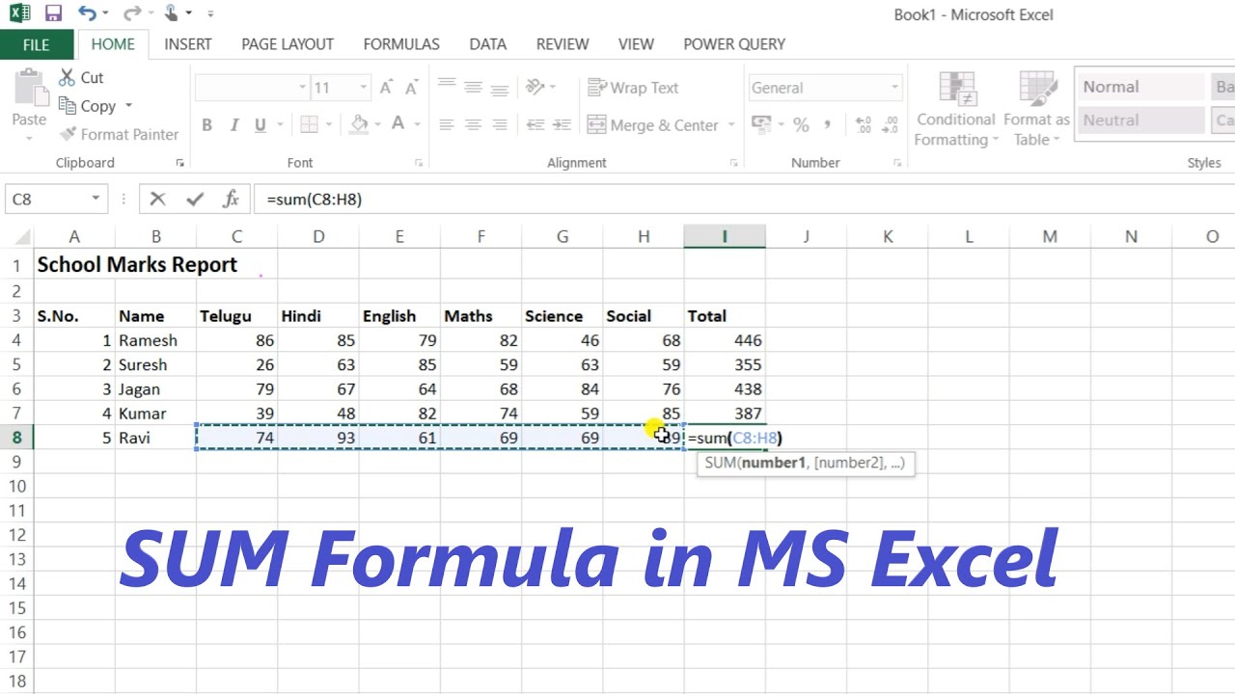The width and height of the screenshot is (1235, 694).
Task: Open Clipboard group dialog launcher
Action: pos(180,163)
